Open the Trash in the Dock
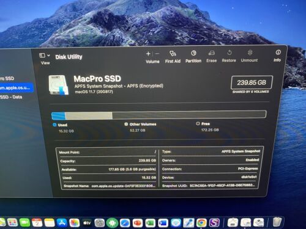 click(x=277, y=222)
